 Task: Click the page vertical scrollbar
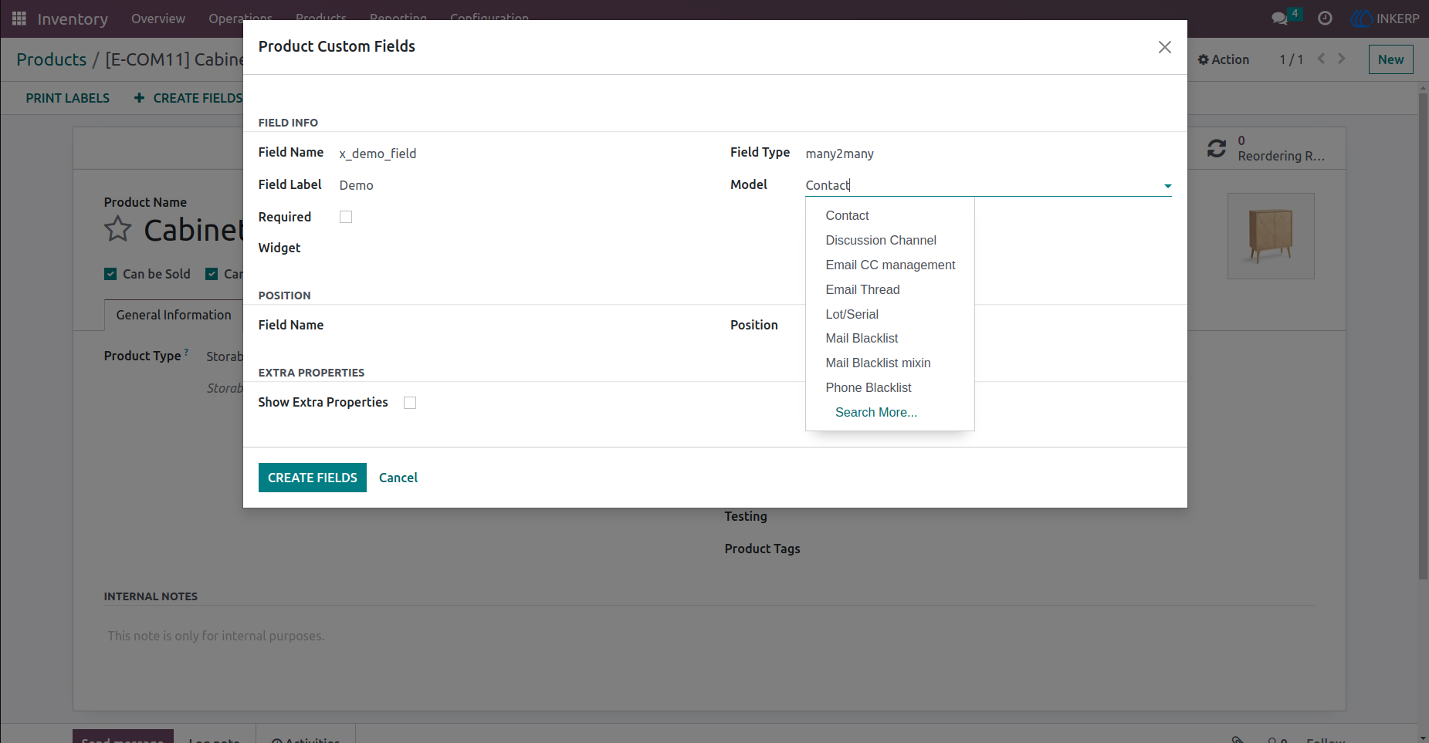[x=1423, y=336]
